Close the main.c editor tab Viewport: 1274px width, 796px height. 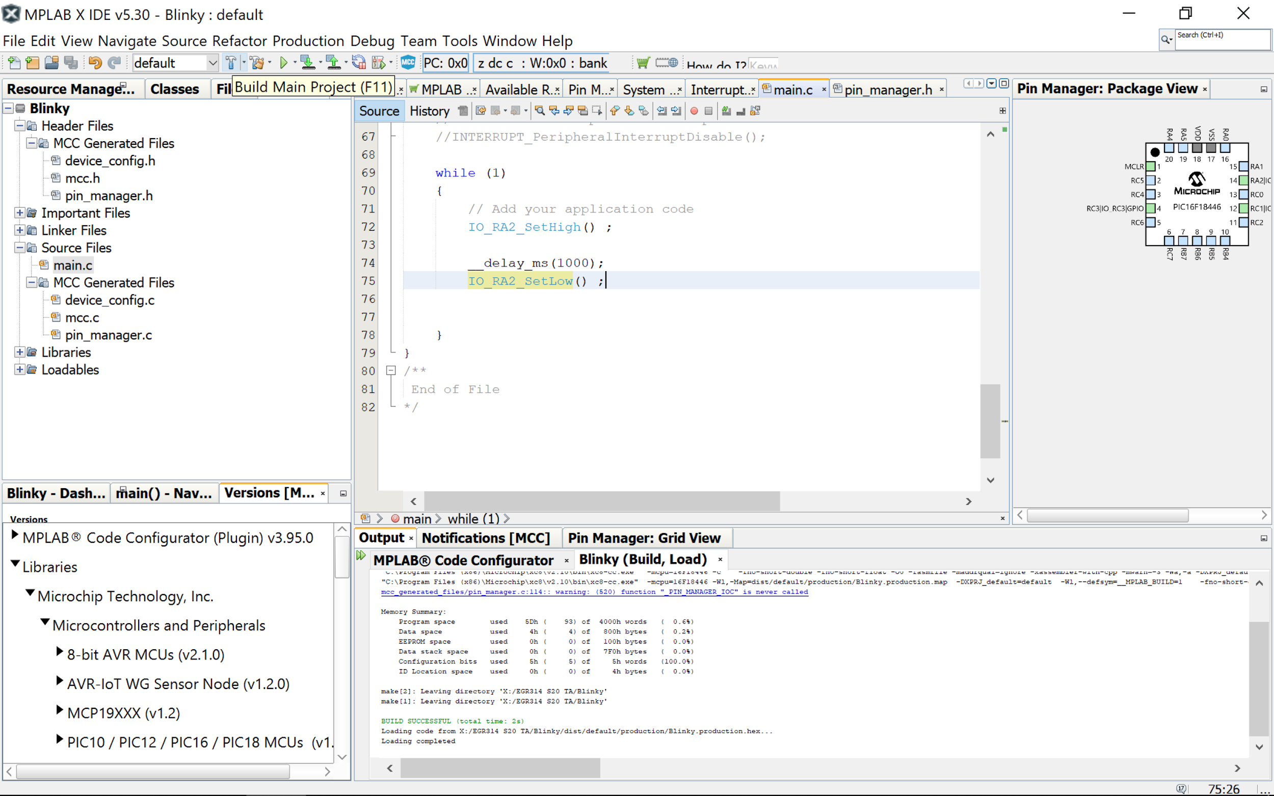[x=824, y=90]
